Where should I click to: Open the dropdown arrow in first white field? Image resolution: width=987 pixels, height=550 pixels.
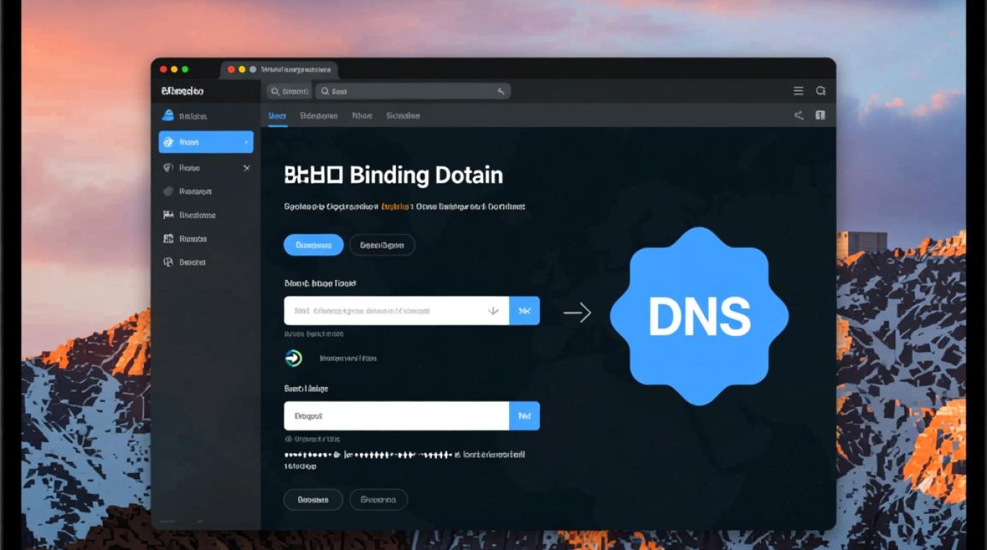point(493,311)
